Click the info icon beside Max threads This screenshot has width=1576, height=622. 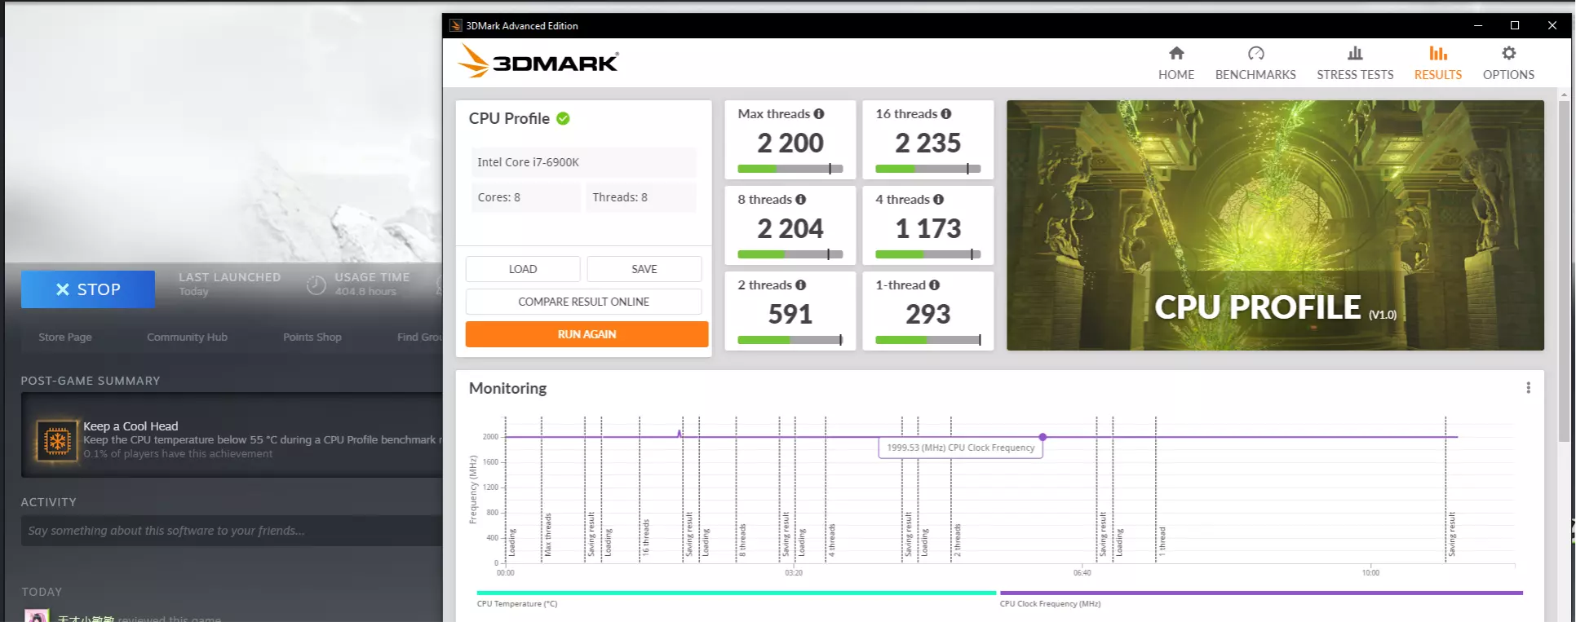point(819,114)
